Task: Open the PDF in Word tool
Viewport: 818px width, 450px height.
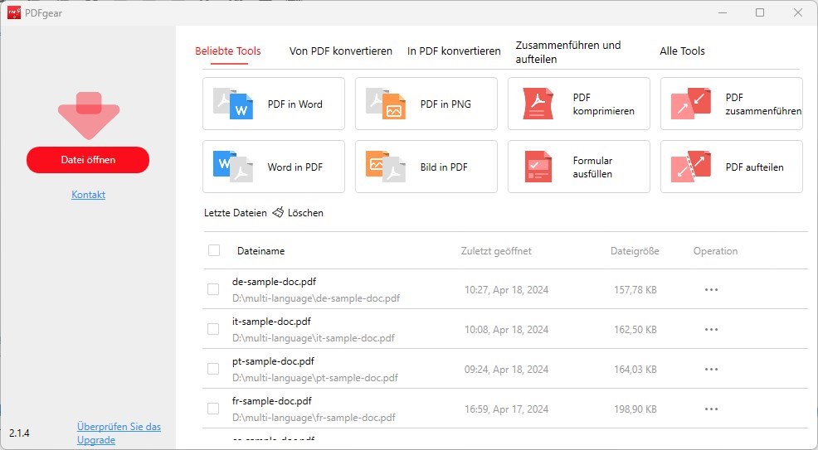Action: [274, 104]
